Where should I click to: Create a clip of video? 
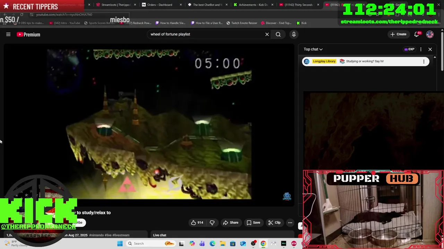(x=274, y=223)
